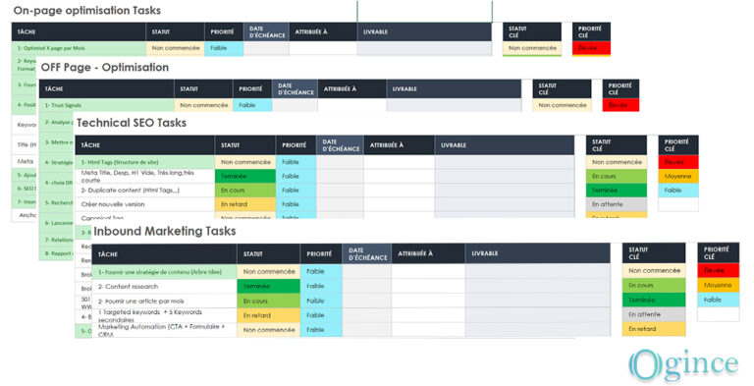Select the Optimisé X page par Mois task

pyautogui.click(x=79, y=48)
